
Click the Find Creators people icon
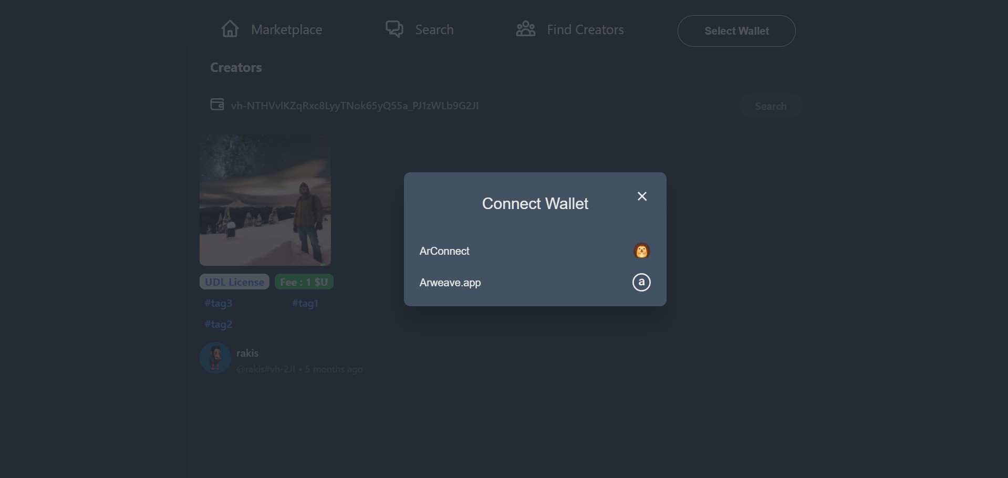[x=526, y=29]
